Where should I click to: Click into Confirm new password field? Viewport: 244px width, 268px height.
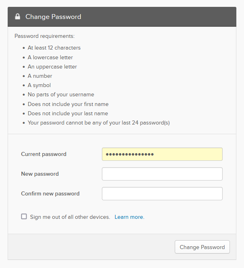tap(162, 194)
